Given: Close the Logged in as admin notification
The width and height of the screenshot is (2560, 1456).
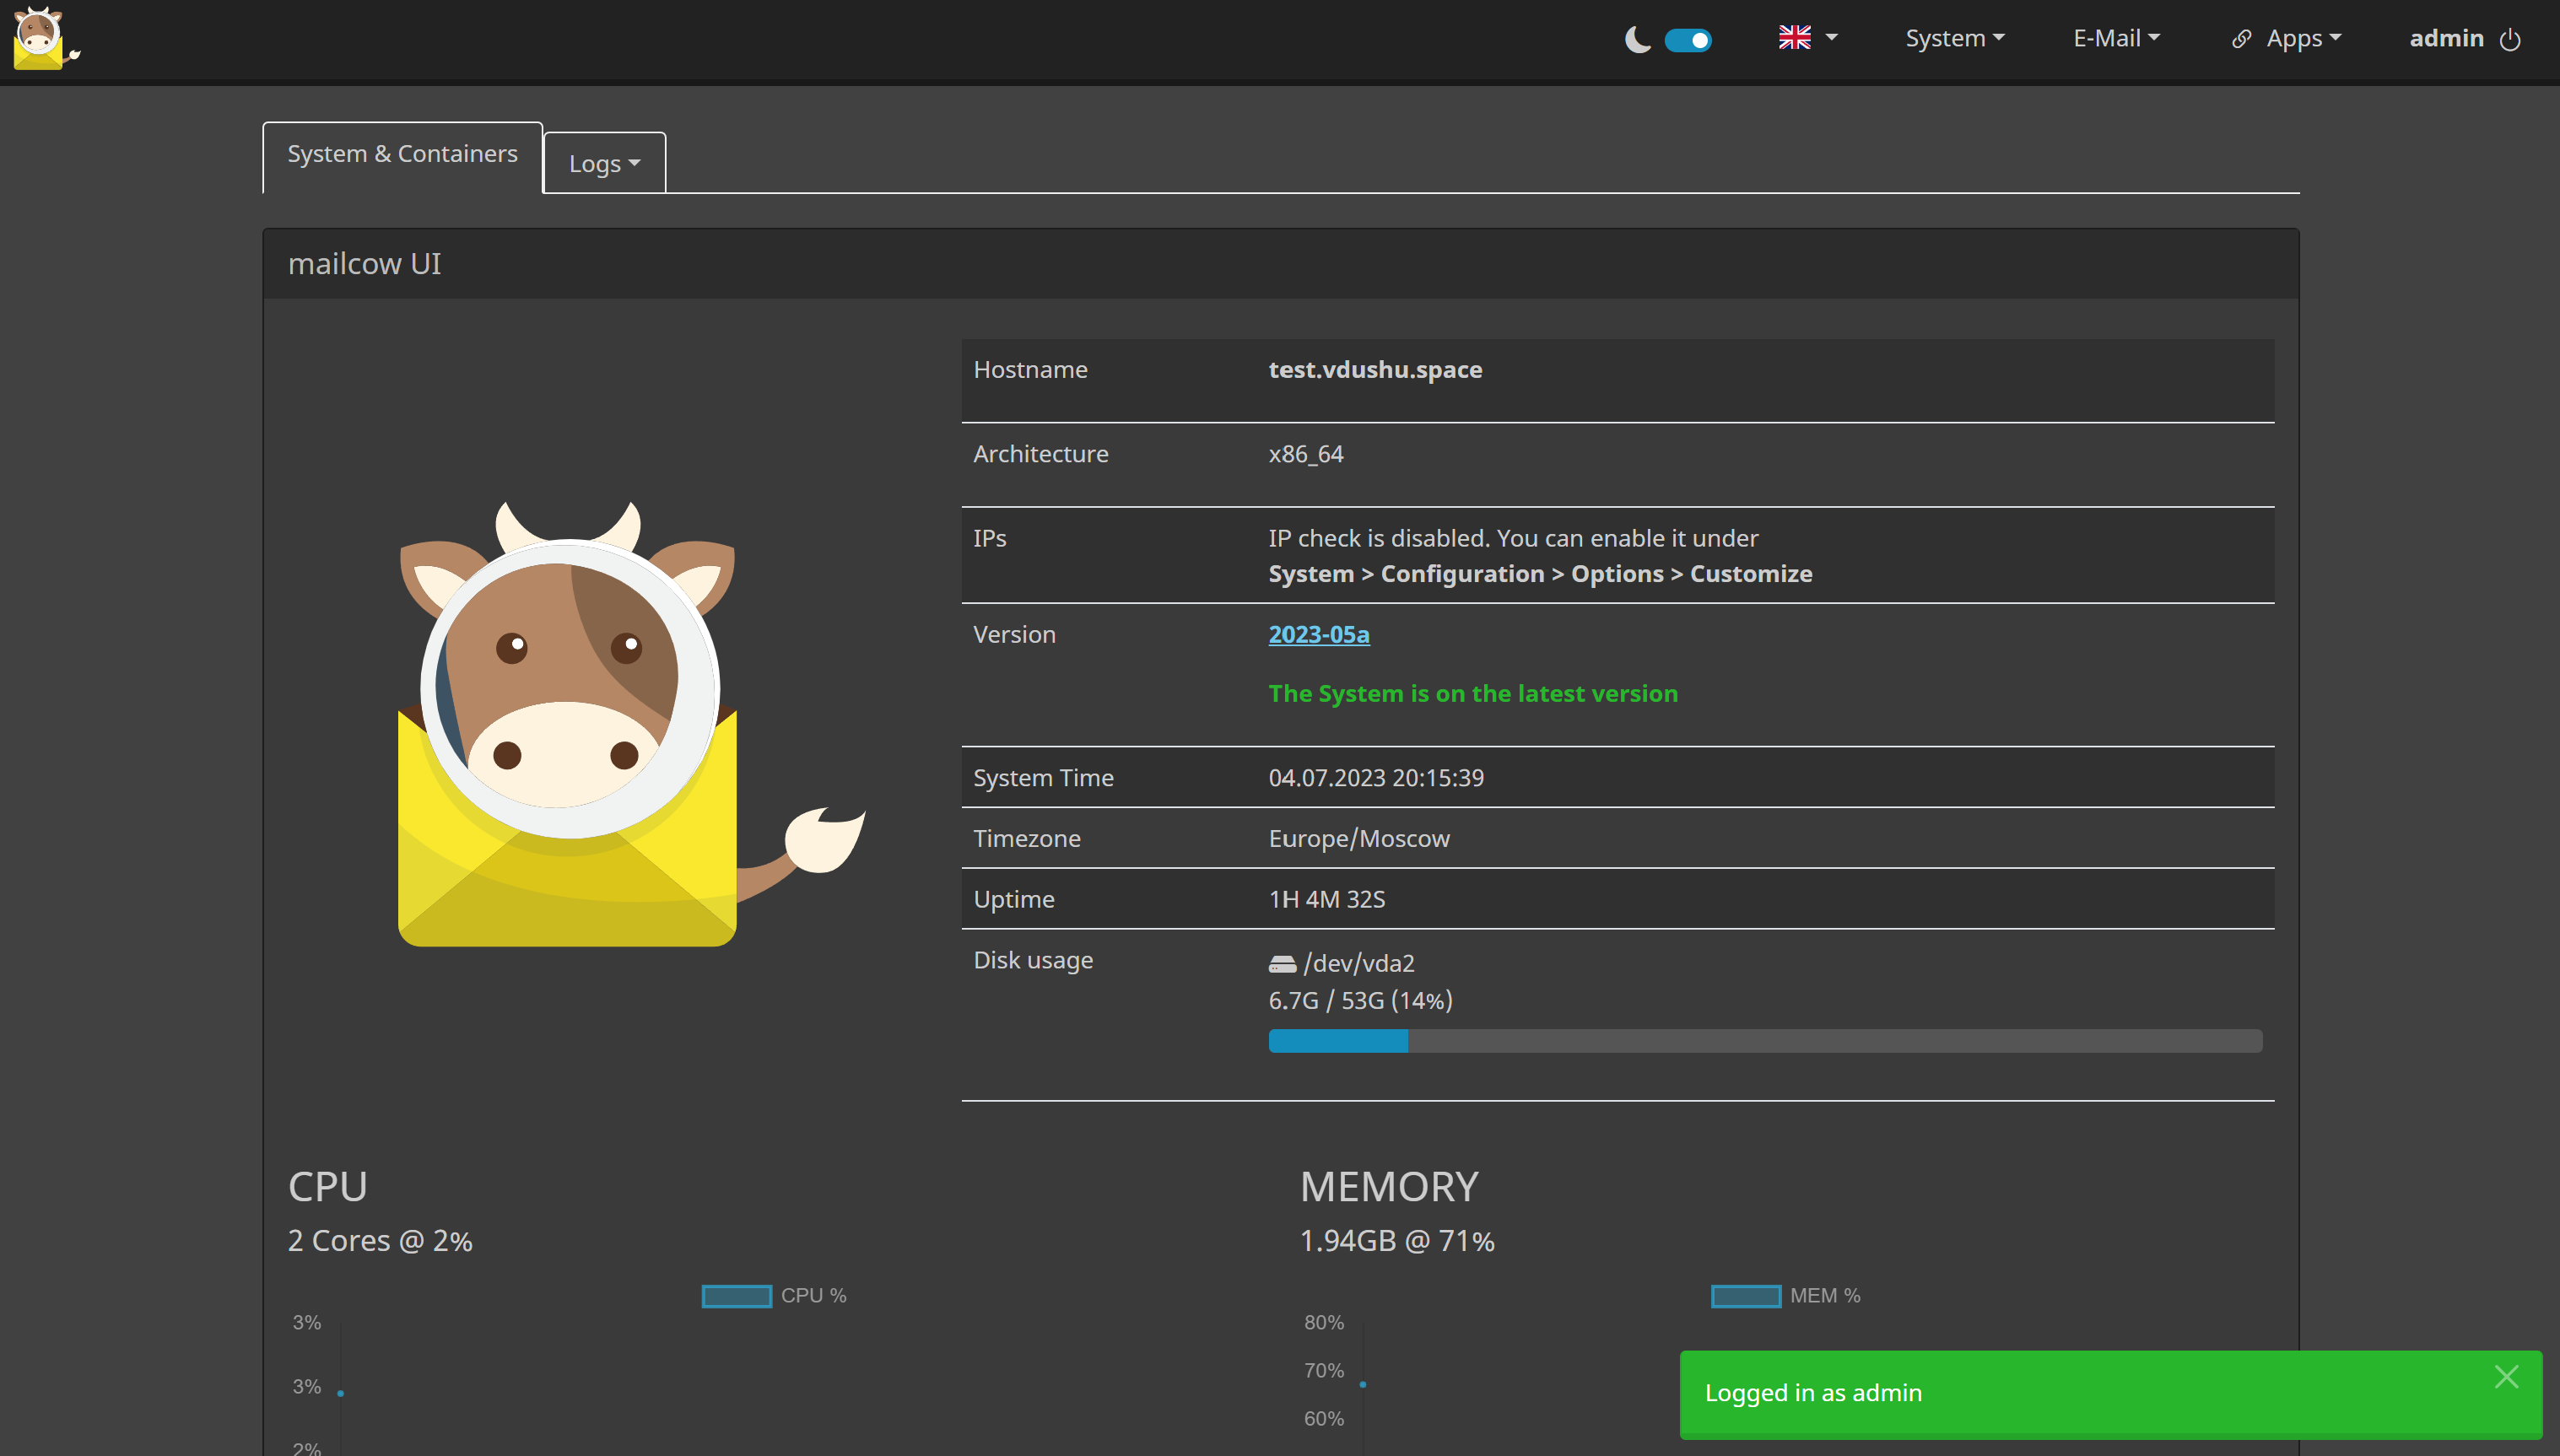Looking at the screenshot, I should coord(2506,1377).
